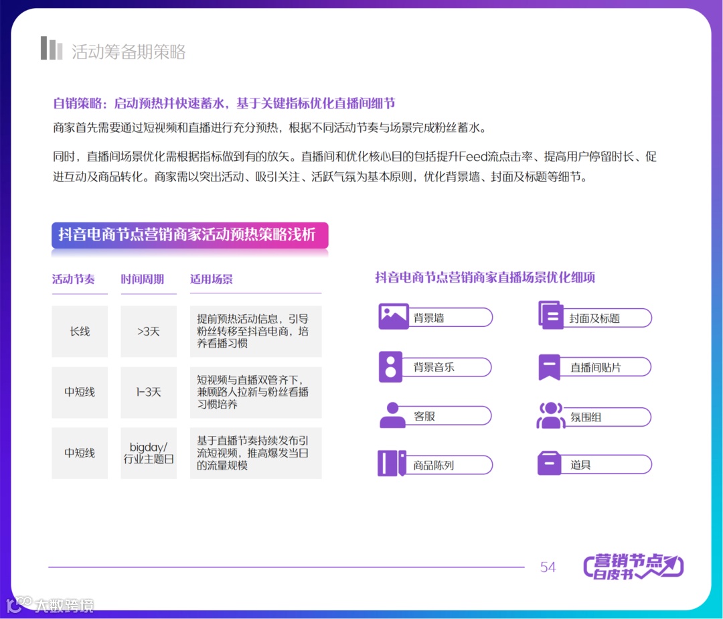Click the 长线 table cell
Screen dimensions: 723x619
[x=80, y=331]
